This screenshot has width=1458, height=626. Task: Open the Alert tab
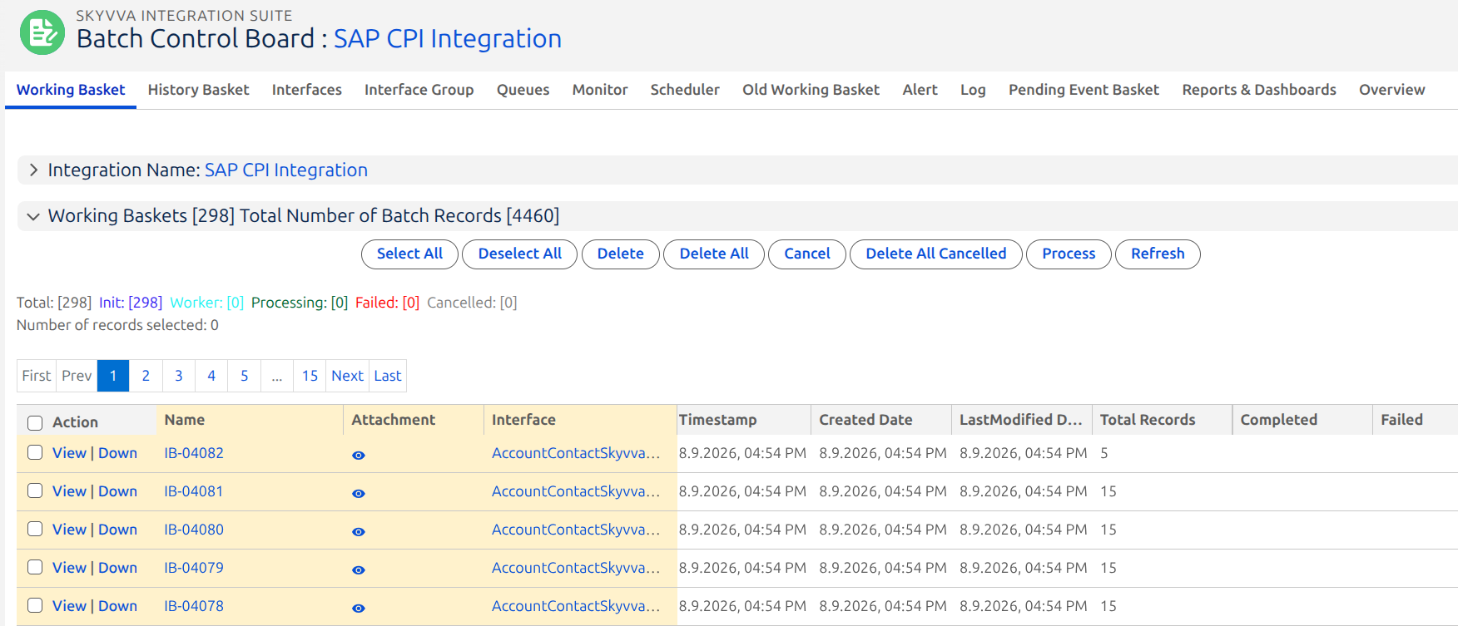[920, 90]
